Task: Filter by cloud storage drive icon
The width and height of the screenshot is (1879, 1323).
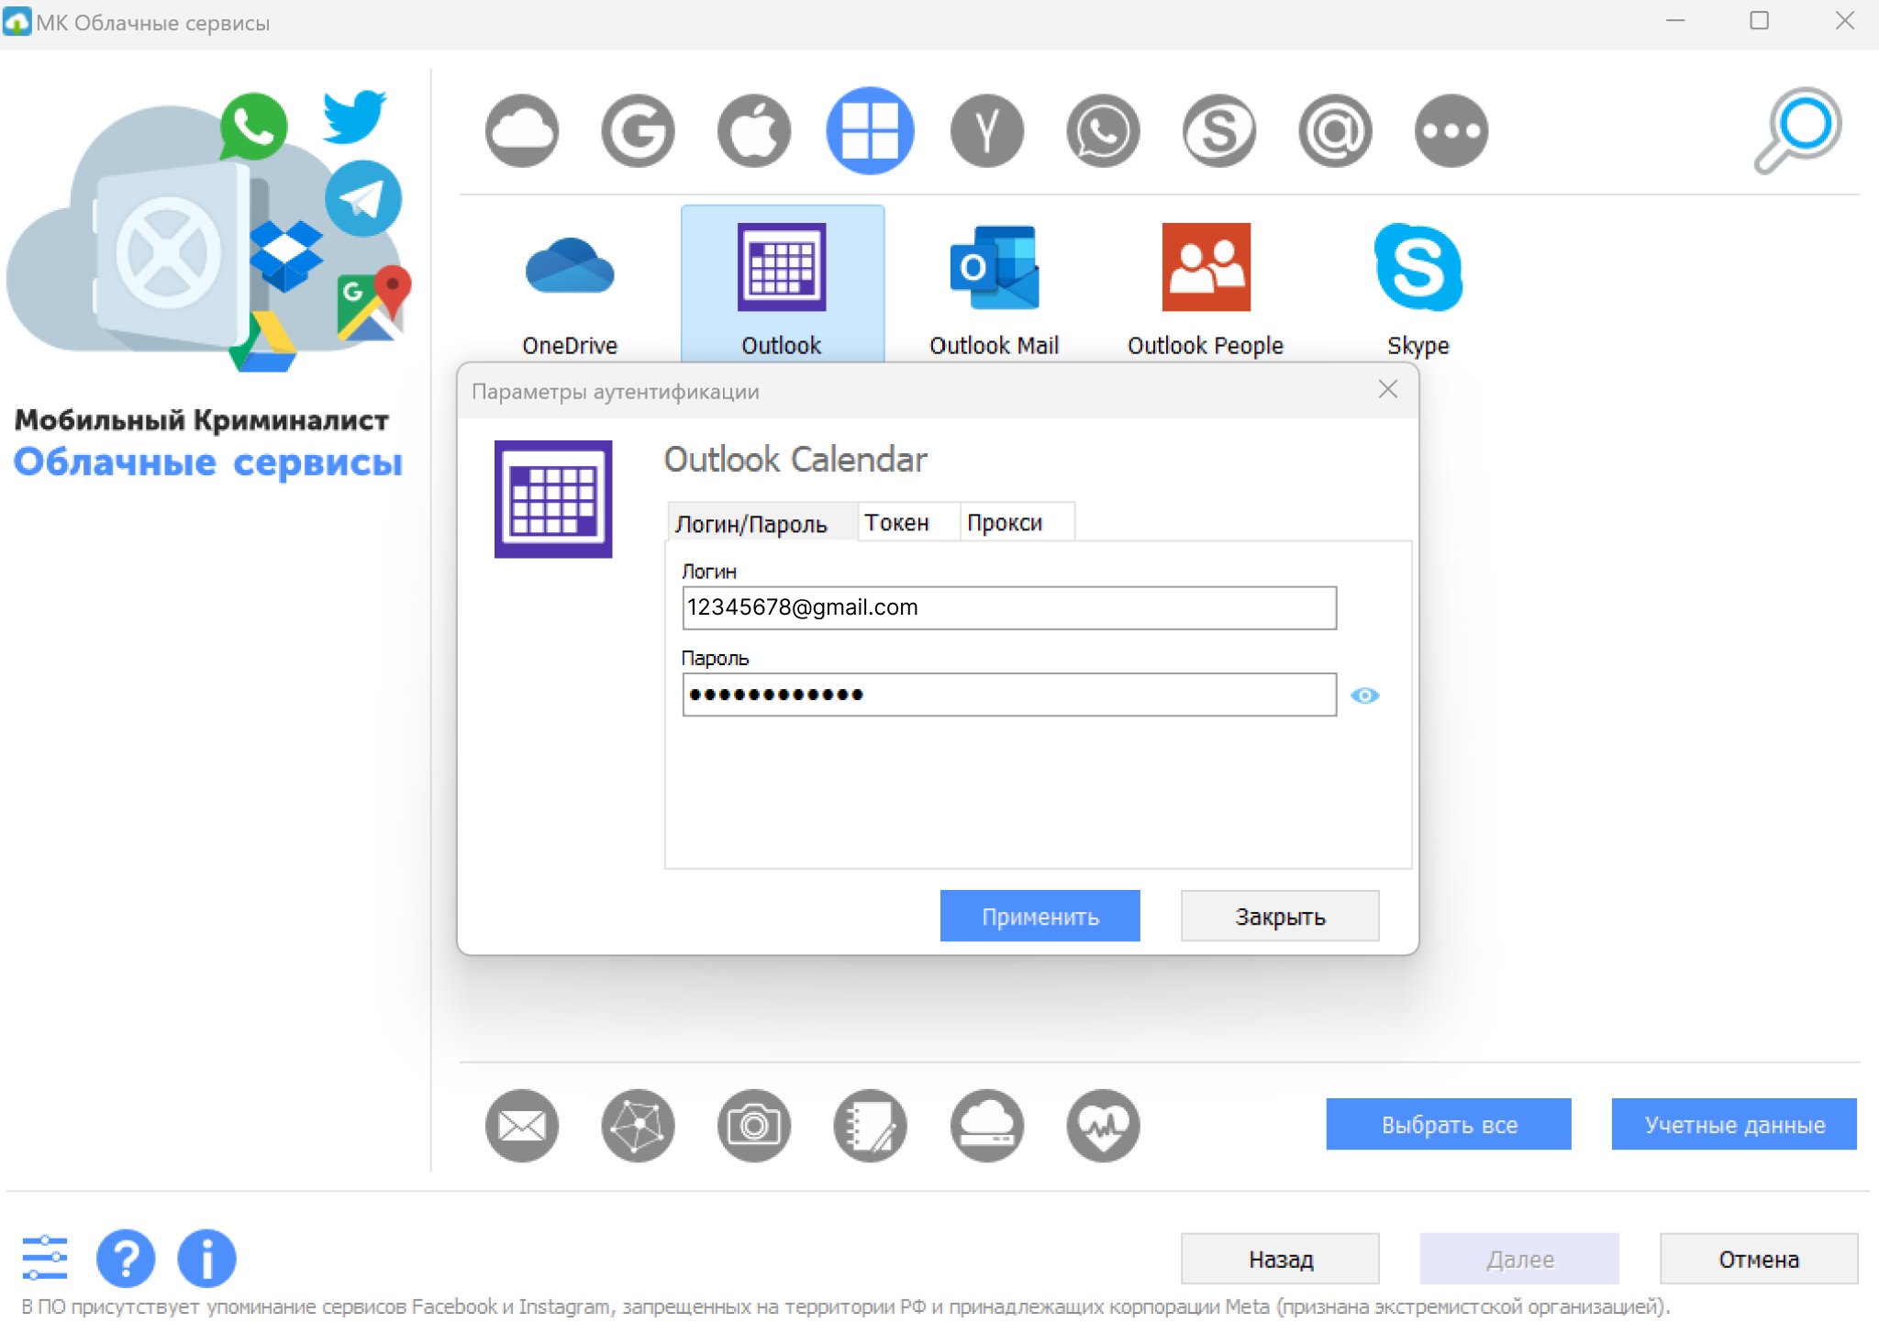Action: [x=986, y=1126]
